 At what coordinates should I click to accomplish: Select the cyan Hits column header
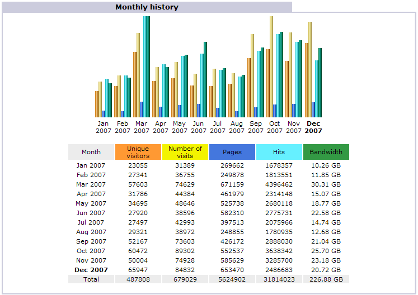(x=279, y=152)
